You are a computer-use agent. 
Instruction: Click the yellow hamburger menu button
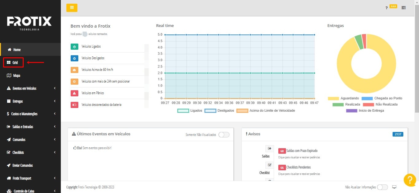(x=72, y=8)
